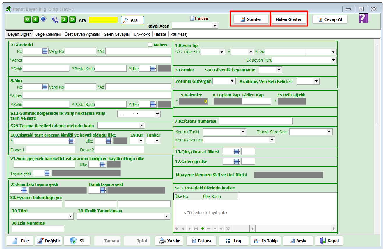Go to the previous record arrow
The width and height of the screenshot is (383, 249).
[x=35, y=19]
